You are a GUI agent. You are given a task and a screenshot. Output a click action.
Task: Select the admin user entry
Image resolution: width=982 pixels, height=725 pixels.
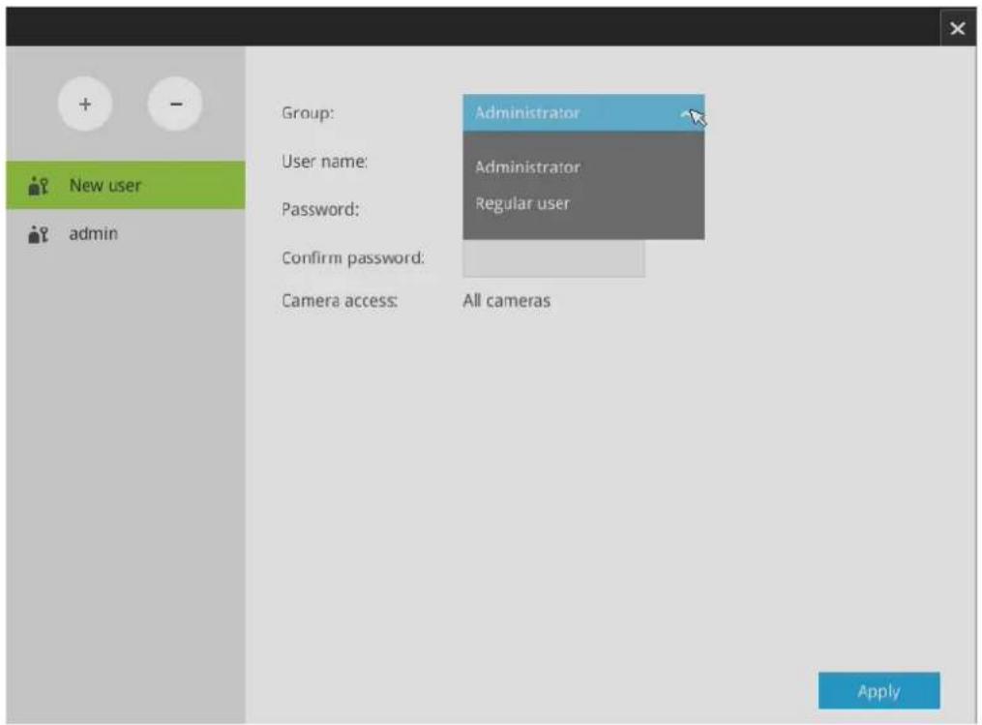(126, 233)
